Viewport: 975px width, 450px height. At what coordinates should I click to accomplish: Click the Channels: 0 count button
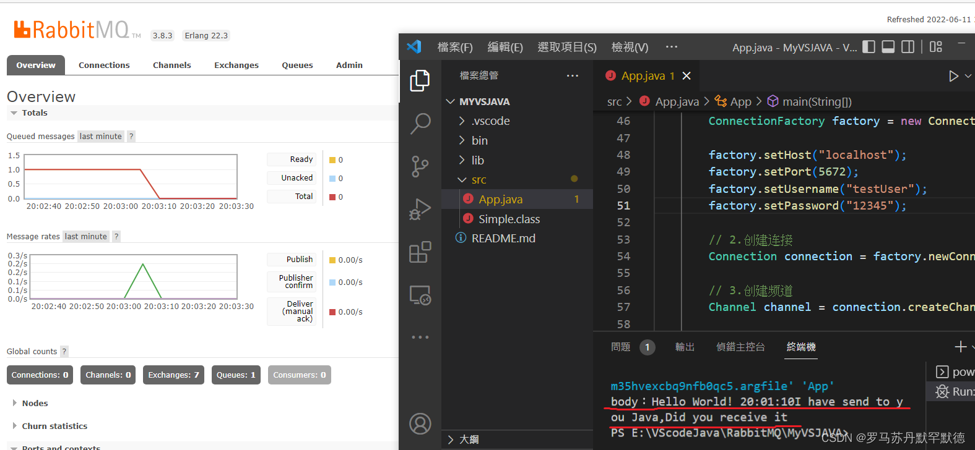coord(108,375)
